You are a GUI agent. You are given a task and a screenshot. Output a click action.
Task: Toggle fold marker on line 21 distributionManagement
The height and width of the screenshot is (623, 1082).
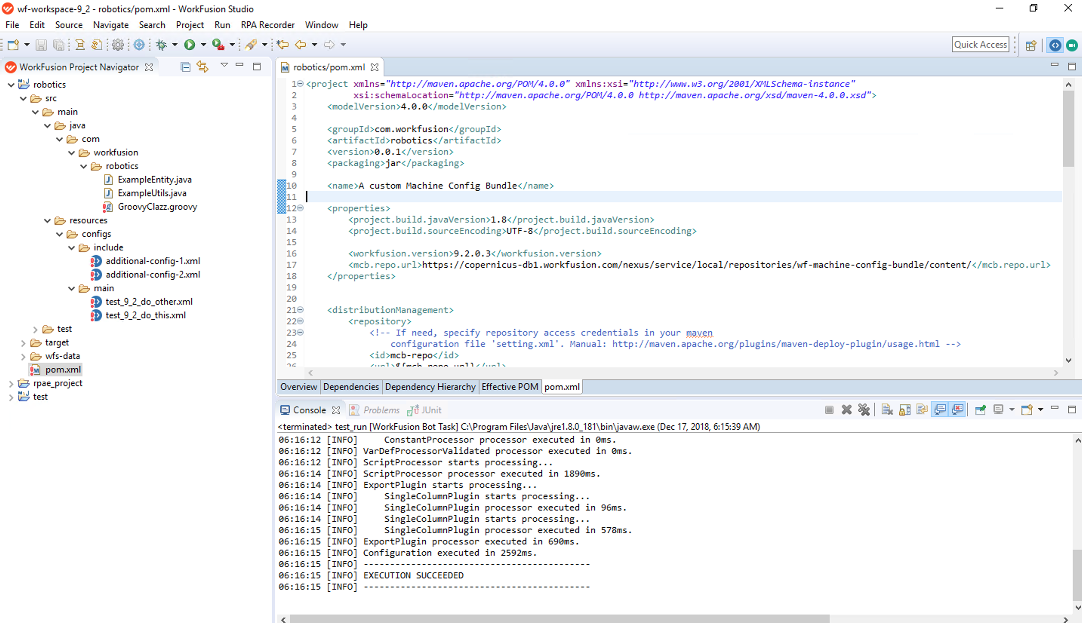(300, 309)
